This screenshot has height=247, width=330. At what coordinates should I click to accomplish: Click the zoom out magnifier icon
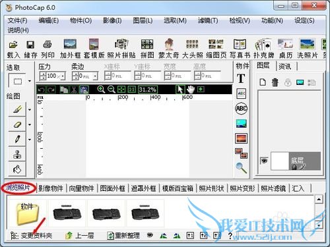[112, 90]
